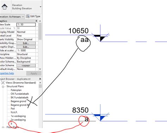
Task: Click the Scale Value 50 field
Action: coord(26,28)
